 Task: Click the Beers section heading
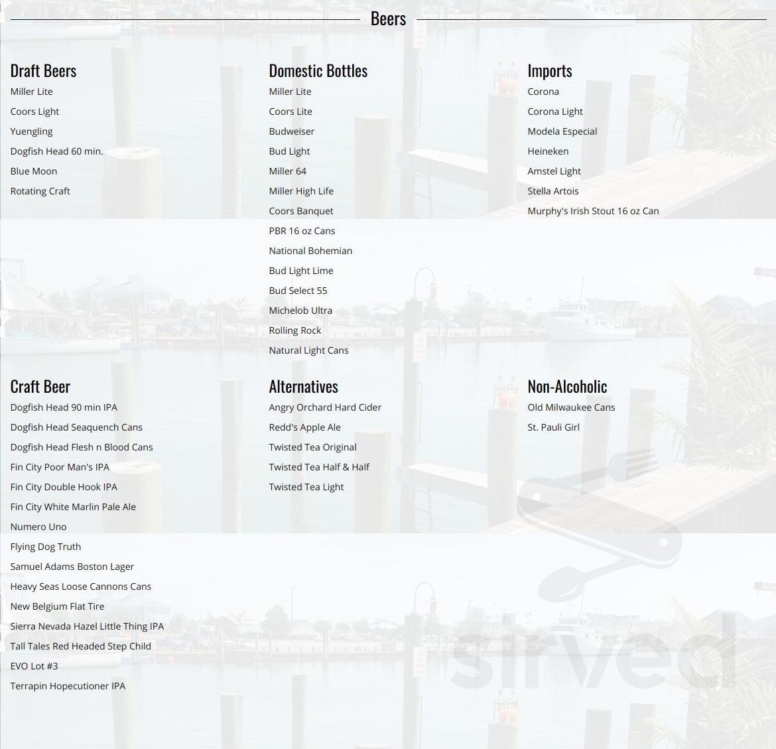click(x=388, y=18)
